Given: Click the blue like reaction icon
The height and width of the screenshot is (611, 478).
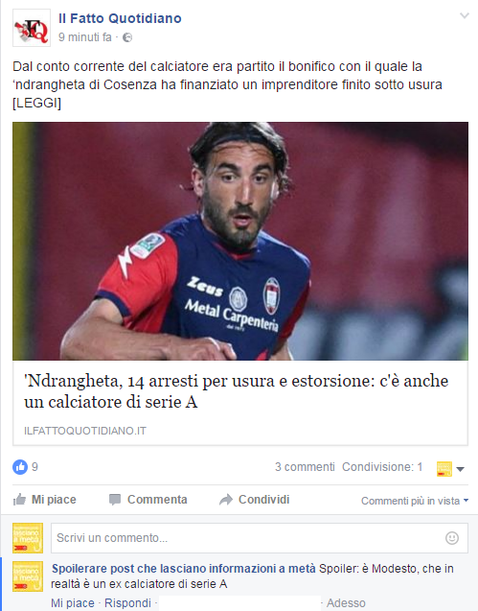Looking at the screenshot, I should [x=20, y=467].
